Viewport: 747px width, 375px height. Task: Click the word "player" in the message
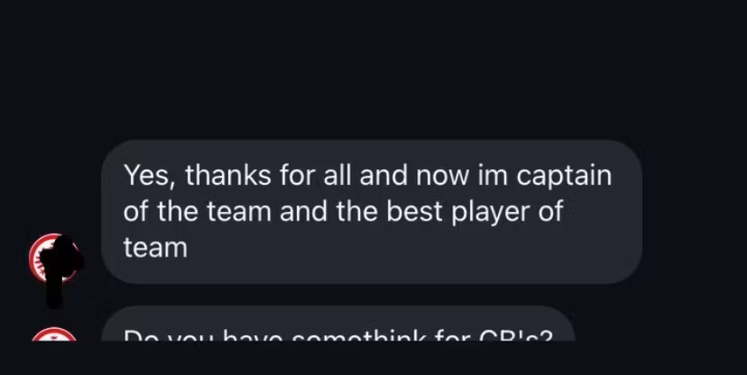coord(490,212)
